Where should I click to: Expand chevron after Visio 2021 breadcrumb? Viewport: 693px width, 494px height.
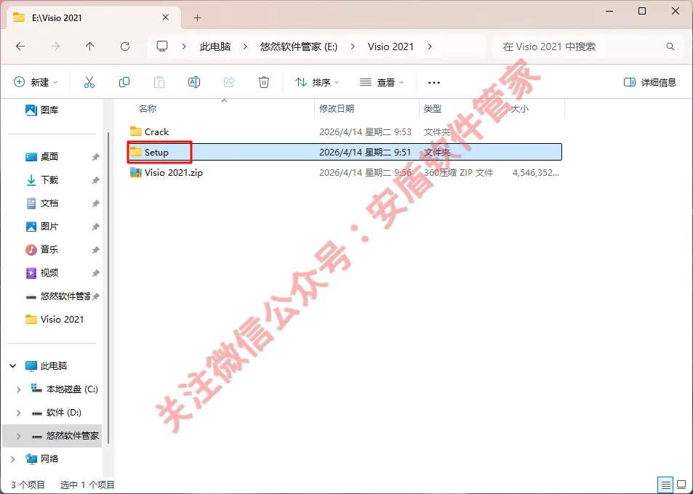pos(430,46)
